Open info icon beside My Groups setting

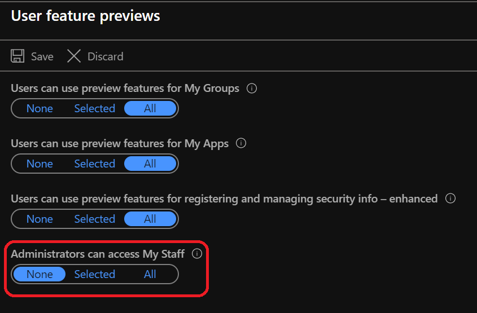pyautogui.click(x=252, y=89)
